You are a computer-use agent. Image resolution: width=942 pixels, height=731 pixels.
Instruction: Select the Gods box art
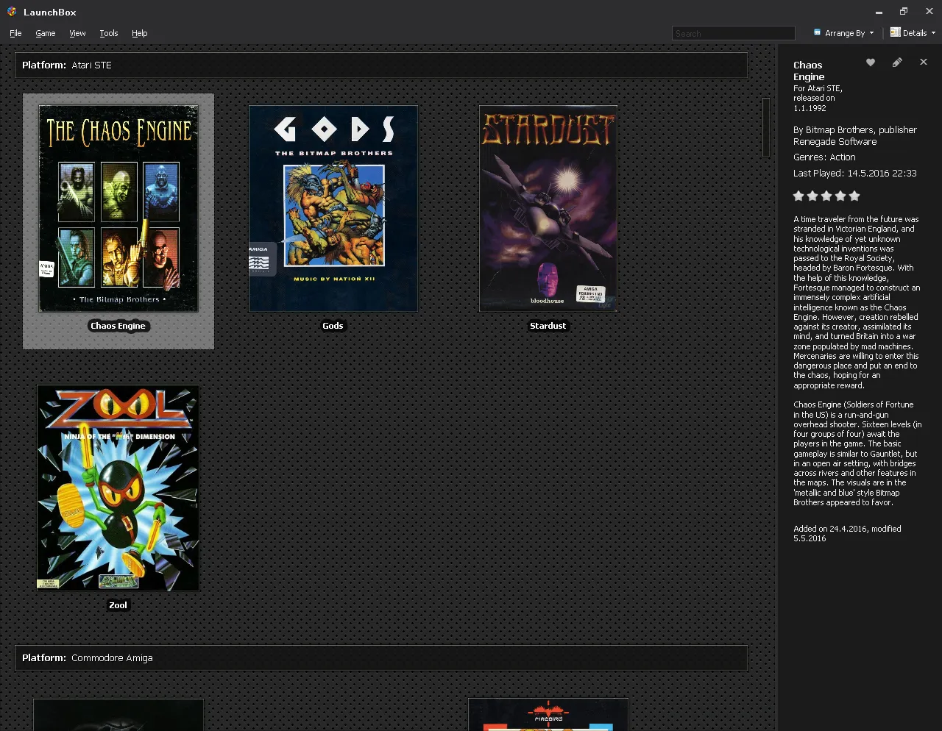333,208
